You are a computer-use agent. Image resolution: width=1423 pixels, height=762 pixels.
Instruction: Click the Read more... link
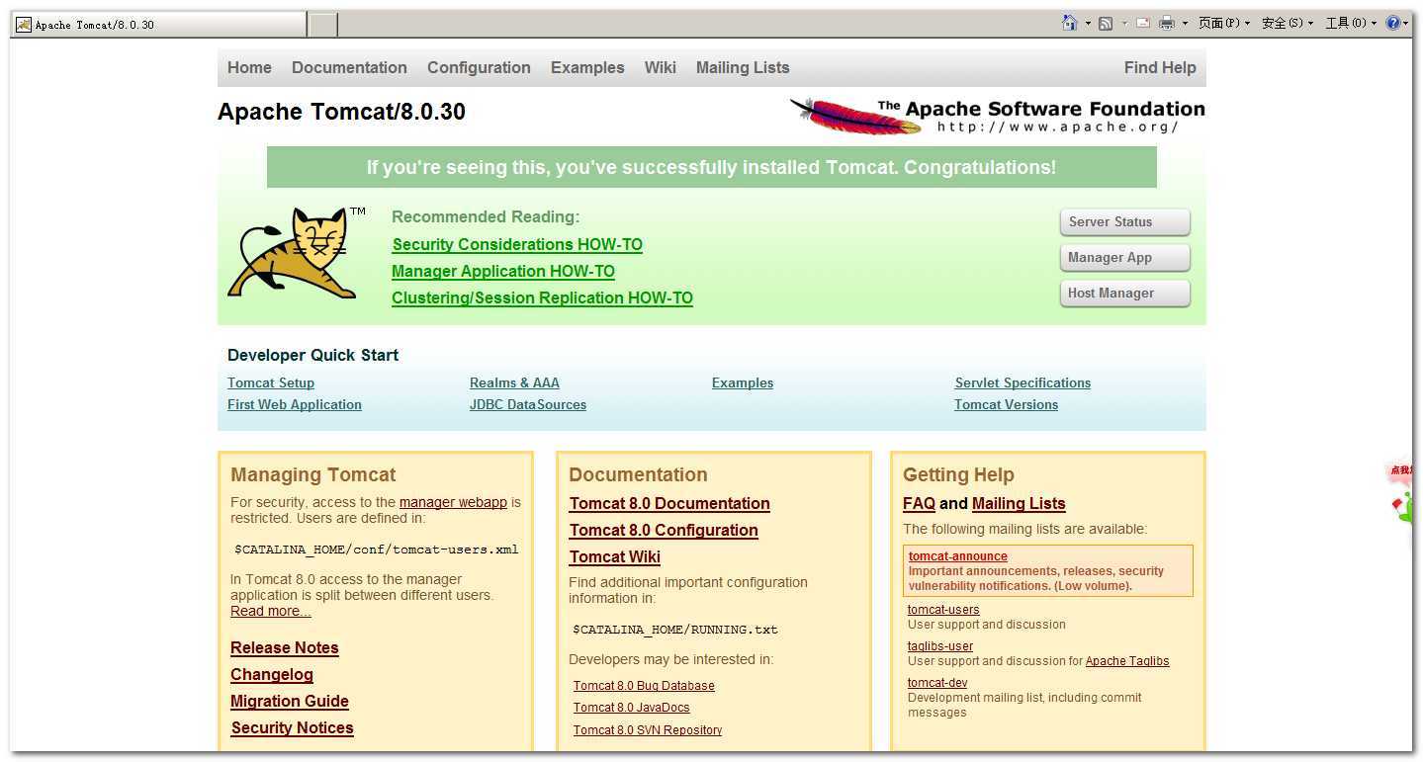click(271, 611)
